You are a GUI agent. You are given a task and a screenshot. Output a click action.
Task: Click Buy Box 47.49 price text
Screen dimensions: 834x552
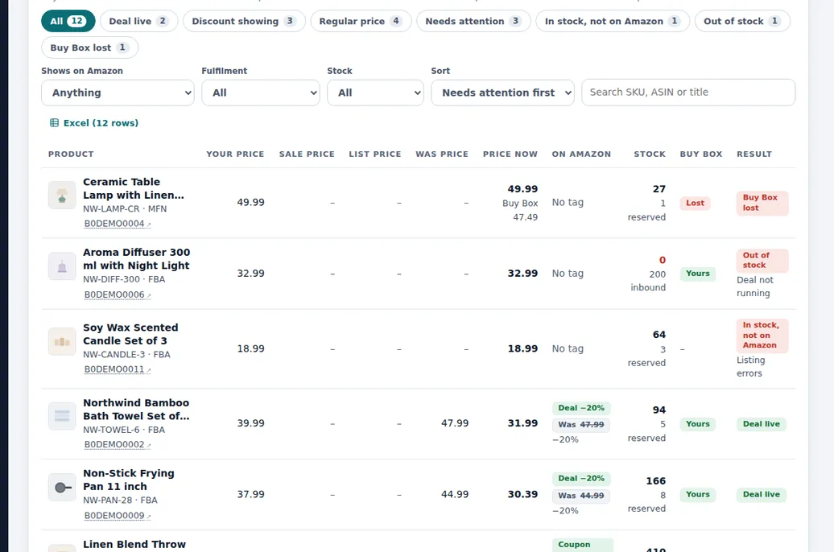[520, 210]
